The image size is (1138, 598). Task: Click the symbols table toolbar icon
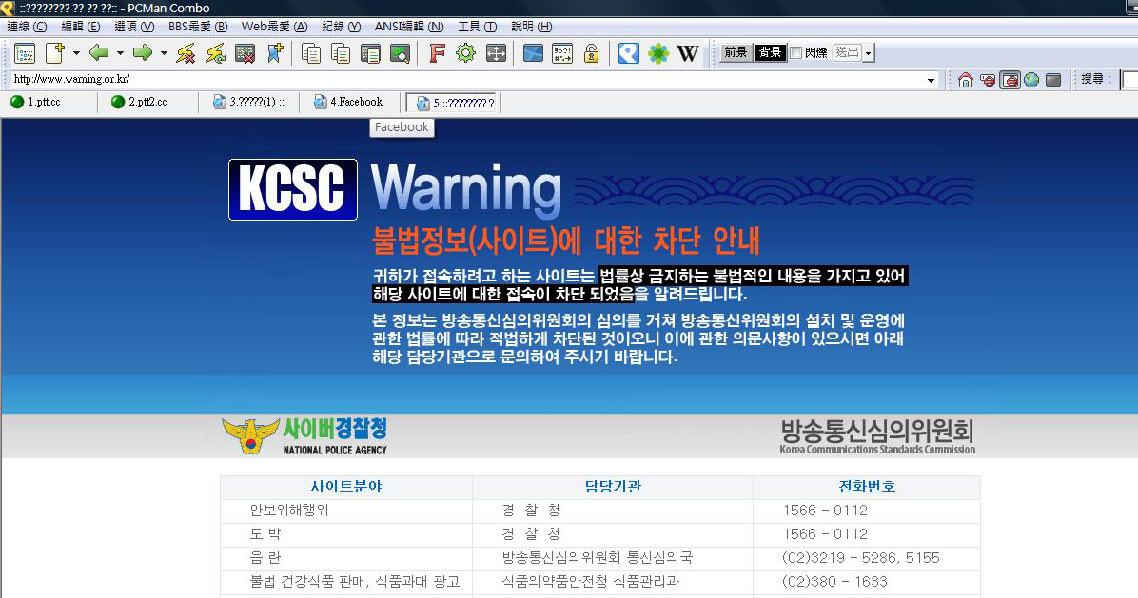(x=561, y=53)
